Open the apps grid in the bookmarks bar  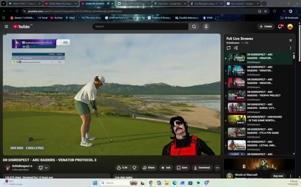point(3,18)
